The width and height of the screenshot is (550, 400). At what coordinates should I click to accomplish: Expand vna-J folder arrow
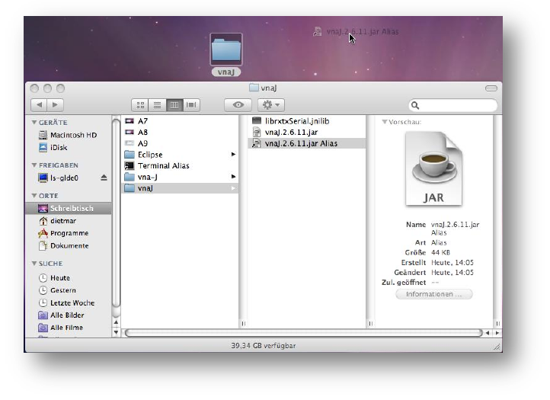[x=233, y=177]
